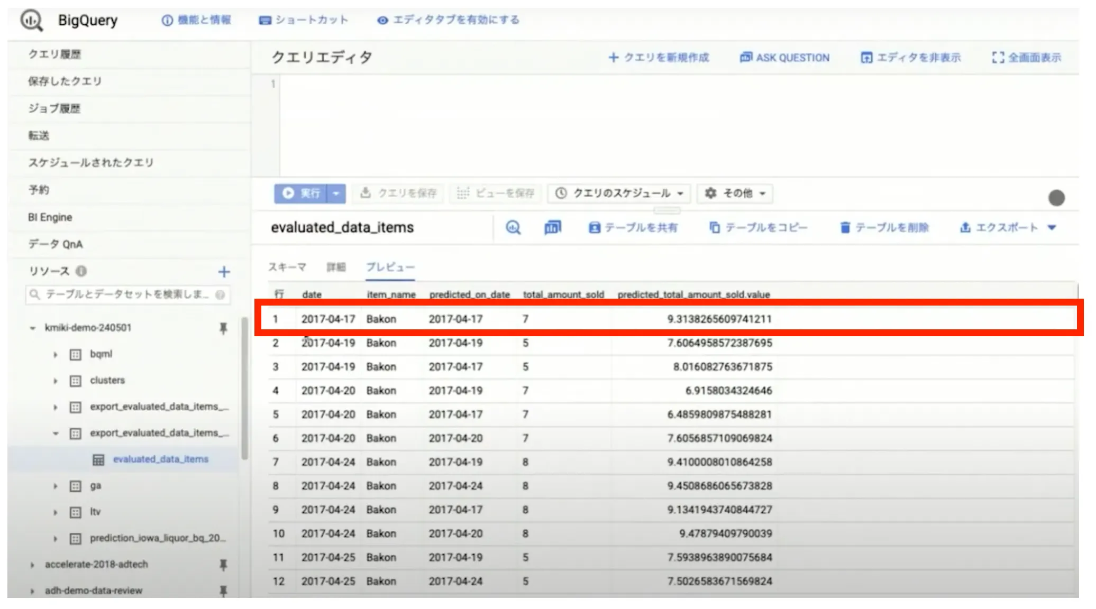This screenshot has height=609, width=1096.
Task: Click the plus icon to add resource
Action: coord(224,272)
